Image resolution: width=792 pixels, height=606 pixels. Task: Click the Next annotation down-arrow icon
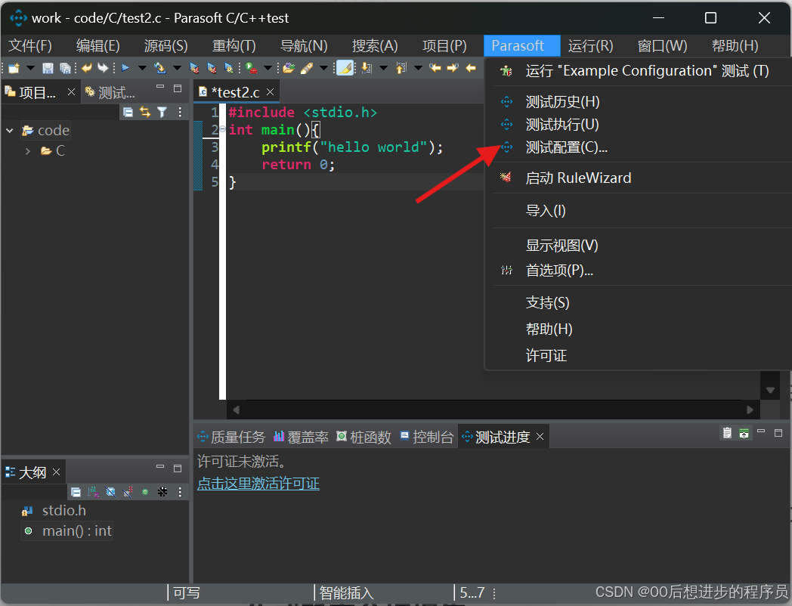[367, 68]
